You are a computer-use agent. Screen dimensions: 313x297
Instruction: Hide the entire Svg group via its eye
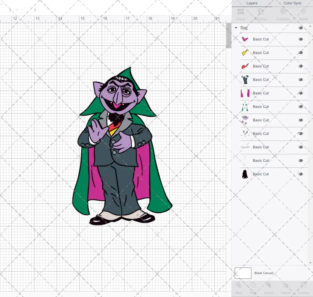(300, 28)
